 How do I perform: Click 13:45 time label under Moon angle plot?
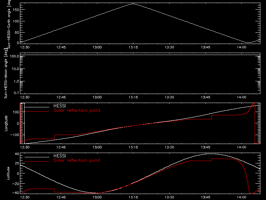205,97
